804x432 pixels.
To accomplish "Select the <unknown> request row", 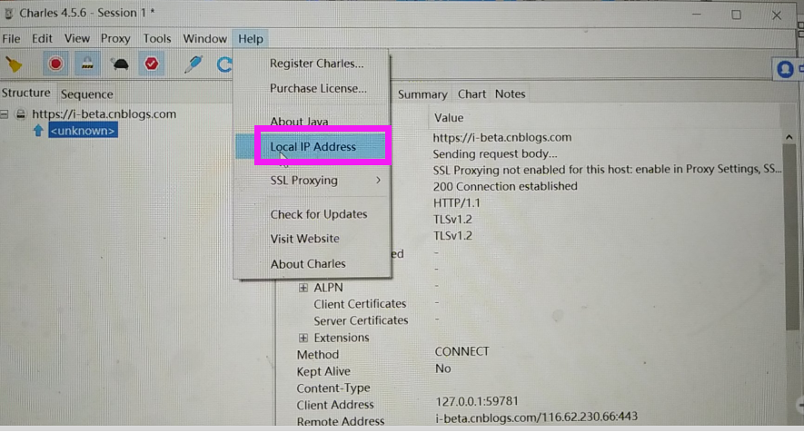I will 83,131.
